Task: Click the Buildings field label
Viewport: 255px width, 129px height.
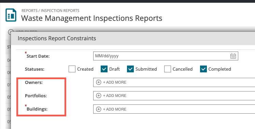Action: (x=37, y=109)
